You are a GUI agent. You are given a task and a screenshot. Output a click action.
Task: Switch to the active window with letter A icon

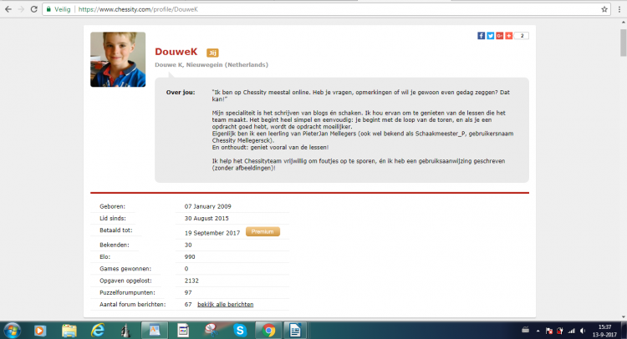[x=155, y=330]
